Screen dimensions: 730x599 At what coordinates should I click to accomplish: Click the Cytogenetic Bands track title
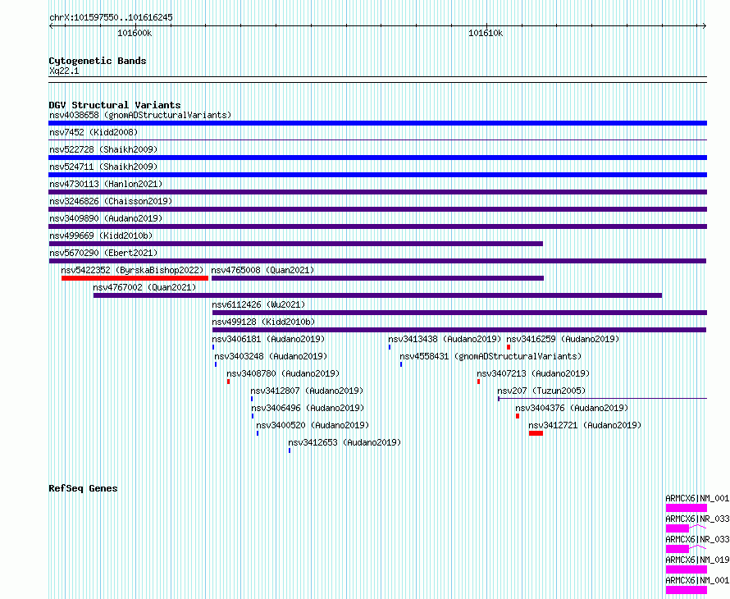click(98, 61)
